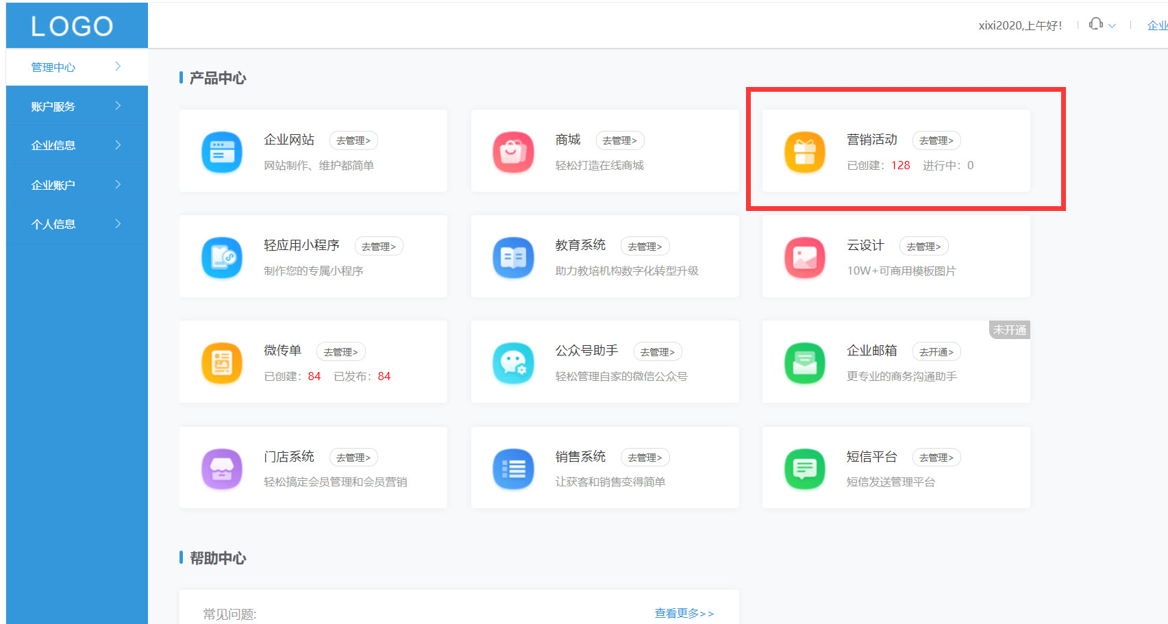Click the 公众号助手 chat icon

[513, 363]
